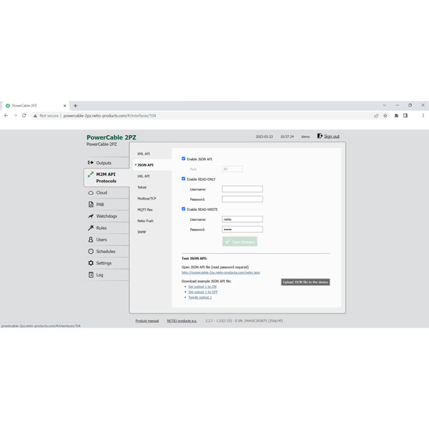Open the Outputs section in sidebar
Viewport: 429px width, 429px height.
tap(104, 163)
